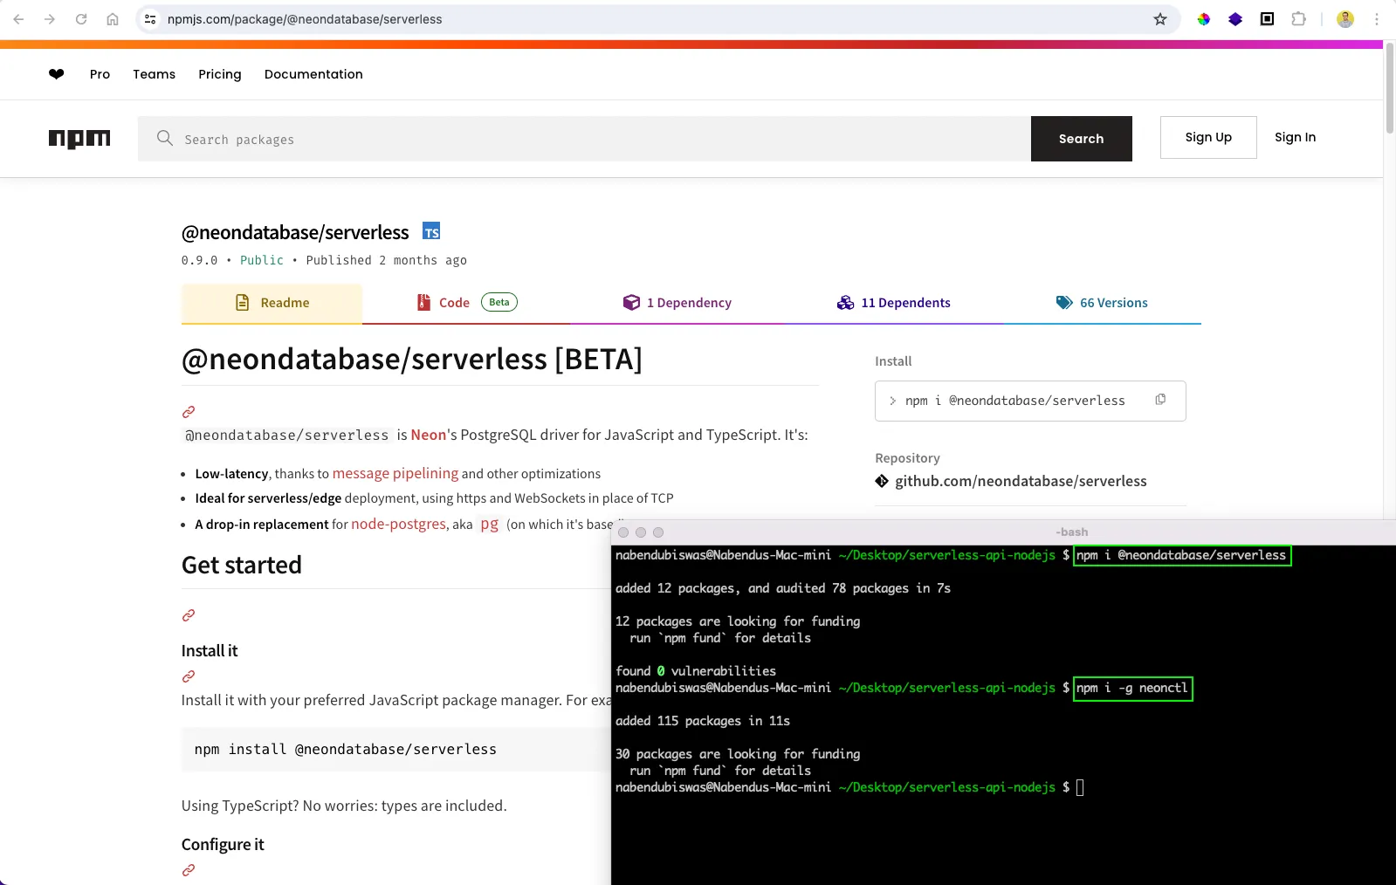1396x885 pixels.
Task: Click 'found 0 vulnerabilities' terminal line
Action: (x=696, y=671)
